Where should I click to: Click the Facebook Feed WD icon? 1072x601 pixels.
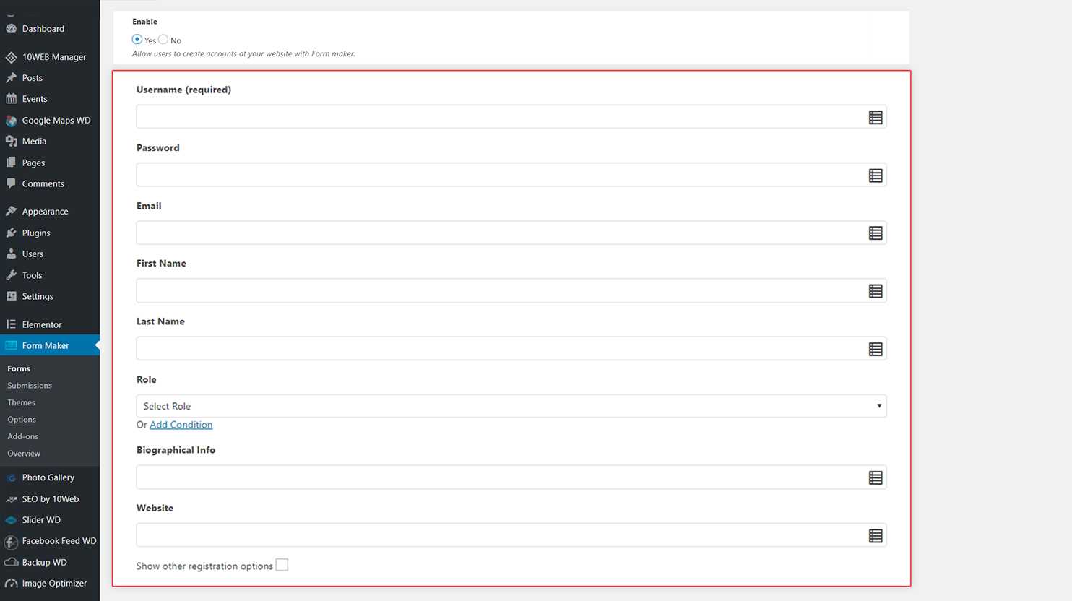[11, 541]
